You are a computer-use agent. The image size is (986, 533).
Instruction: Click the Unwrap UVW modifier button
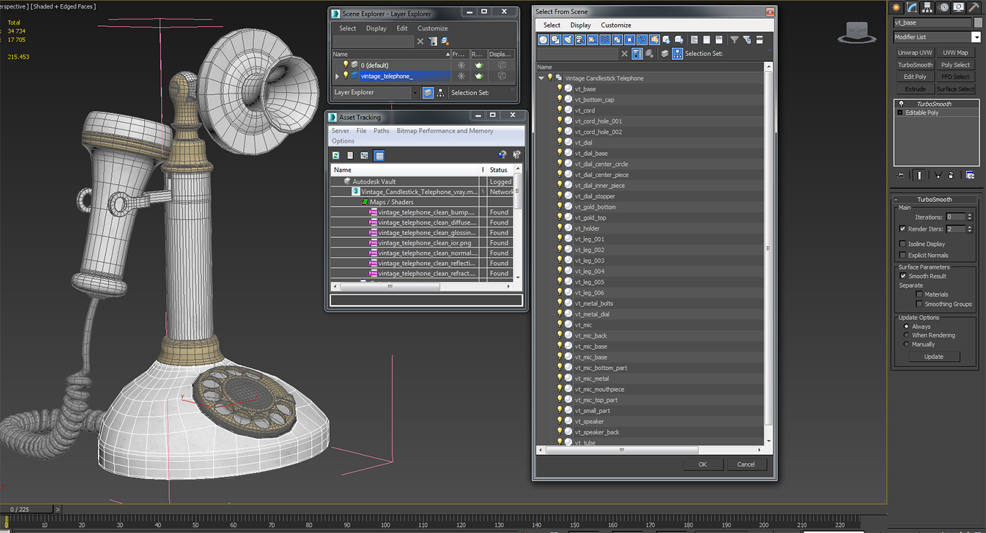[915, 53]
